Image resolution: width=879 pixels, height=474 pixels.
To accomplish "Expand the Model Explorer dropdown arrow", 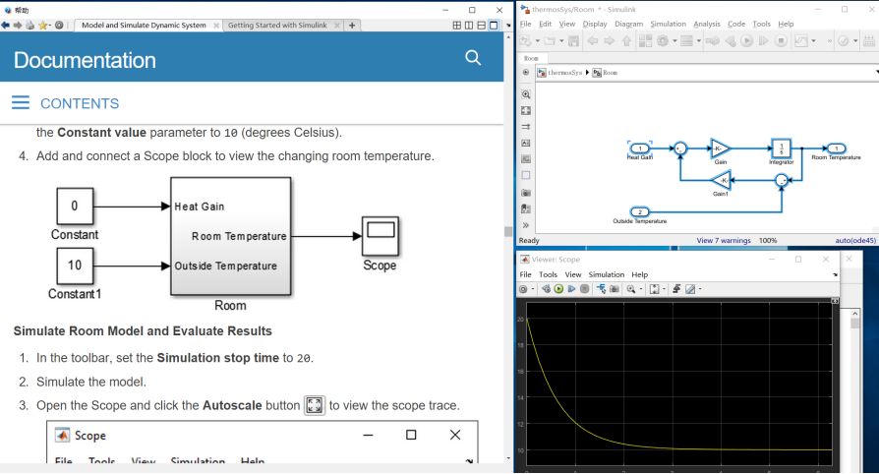I will (x=699, y=41).
